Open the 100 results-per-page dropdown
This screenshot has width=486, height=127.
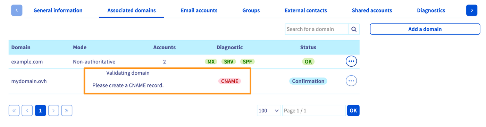269,110
